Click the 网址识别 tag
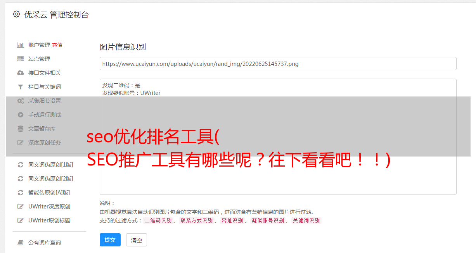Image resolution: width=476 pixels, height=253 pixels. [x=232, y=220]
